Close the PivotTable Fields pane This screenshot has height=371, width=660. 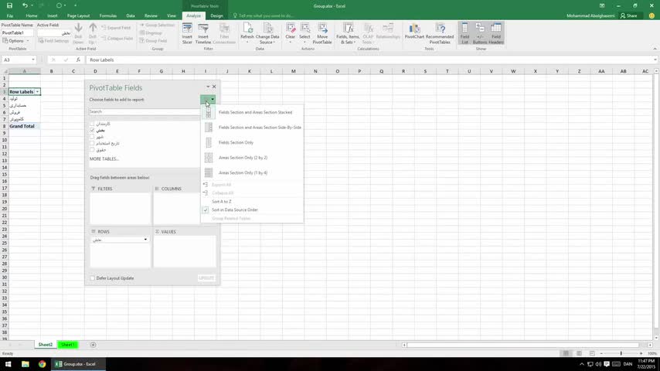click(214, 87)
